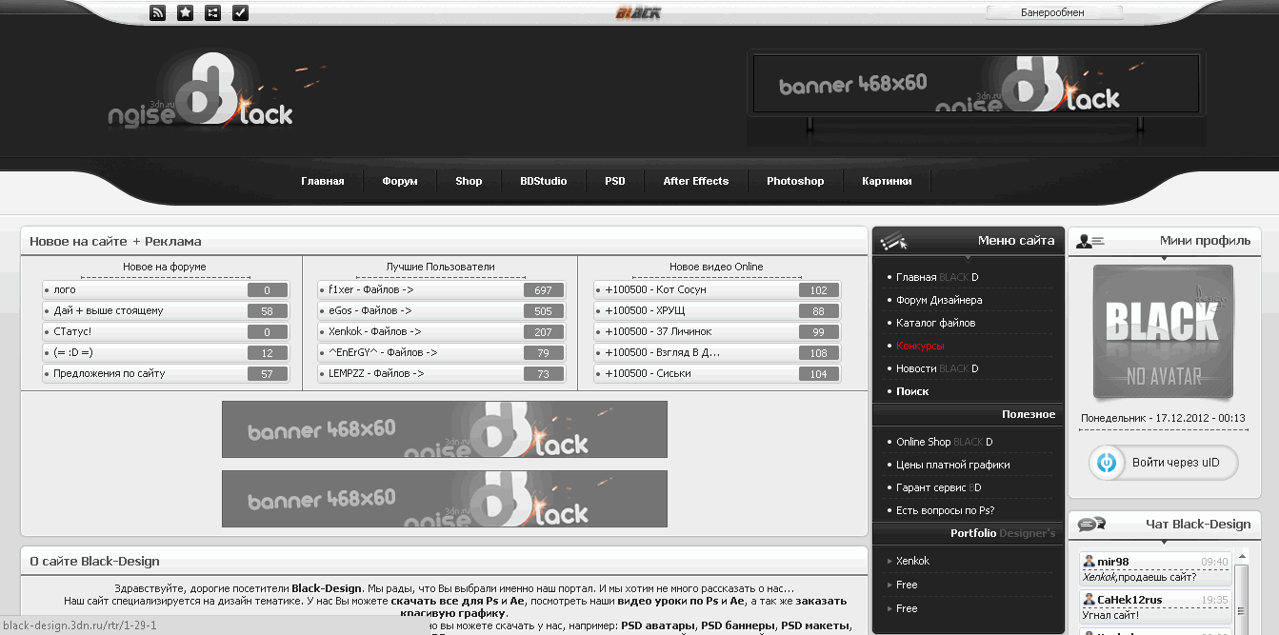Click the chat scrollbar
Viewport: 1279px width, 635px height.
1241,590
